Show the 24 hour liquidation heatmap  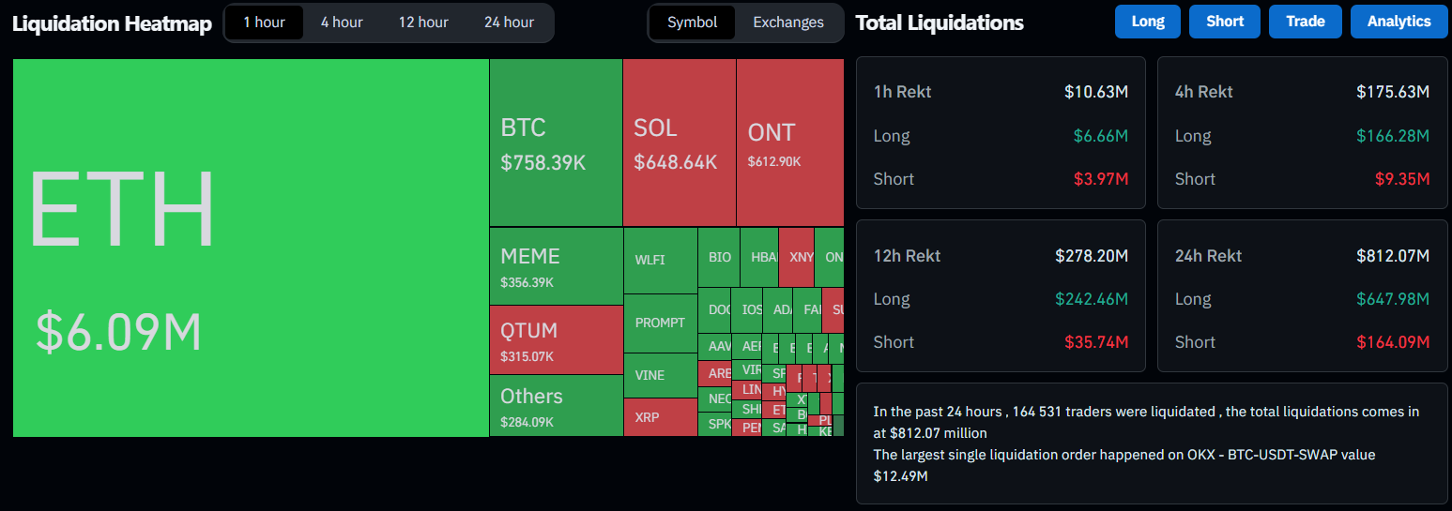(509, 23)
